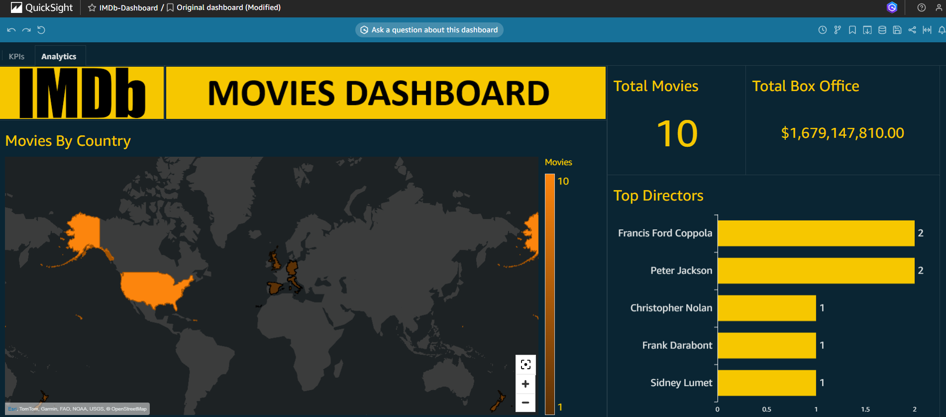This screenshot has height=417, width=946.
Task: Reset the dashboard with the circular arrow icon
Action: coord(41,30)
